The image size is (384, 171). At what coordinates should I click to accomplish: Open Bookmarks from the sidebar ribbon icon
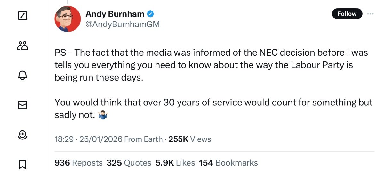pos(22,164)
